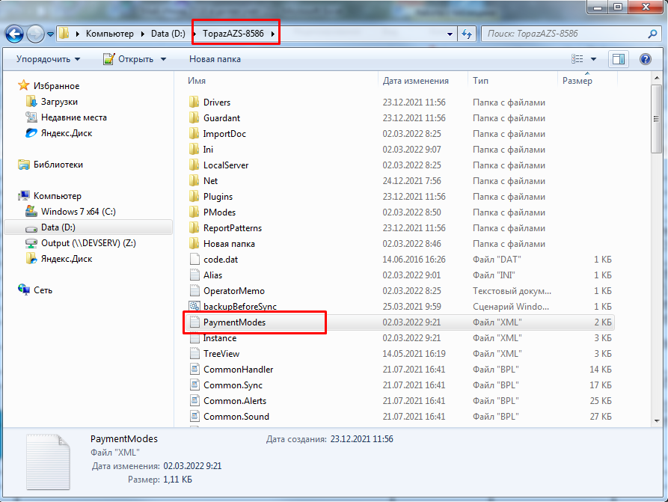The height and width of the screenshot is (502, 668).
Task: Open Недавние места in Favorites
Action: 74,117
